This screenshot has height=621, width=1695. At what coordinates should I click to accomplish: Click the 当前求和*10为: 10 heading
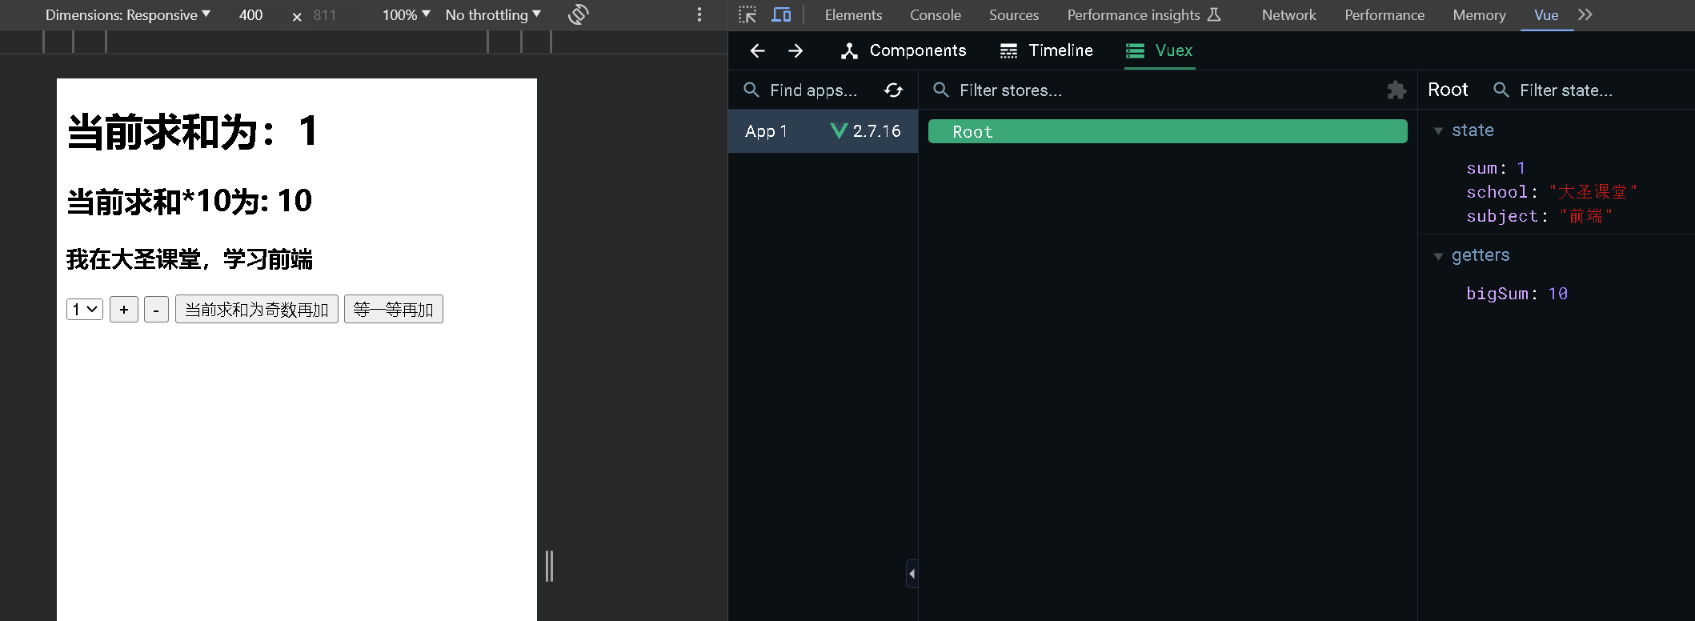[190, 201]
